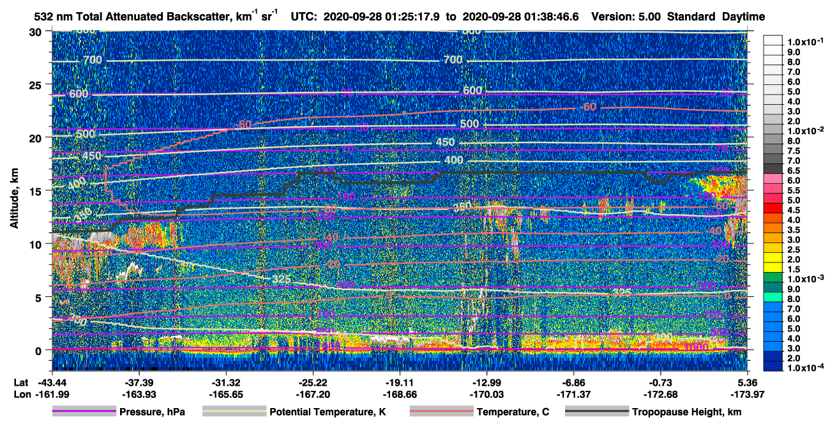Click the 1.0x10-1 colorbar label
The height and width of the screenshot is (426, 830).
click(806, 42)
